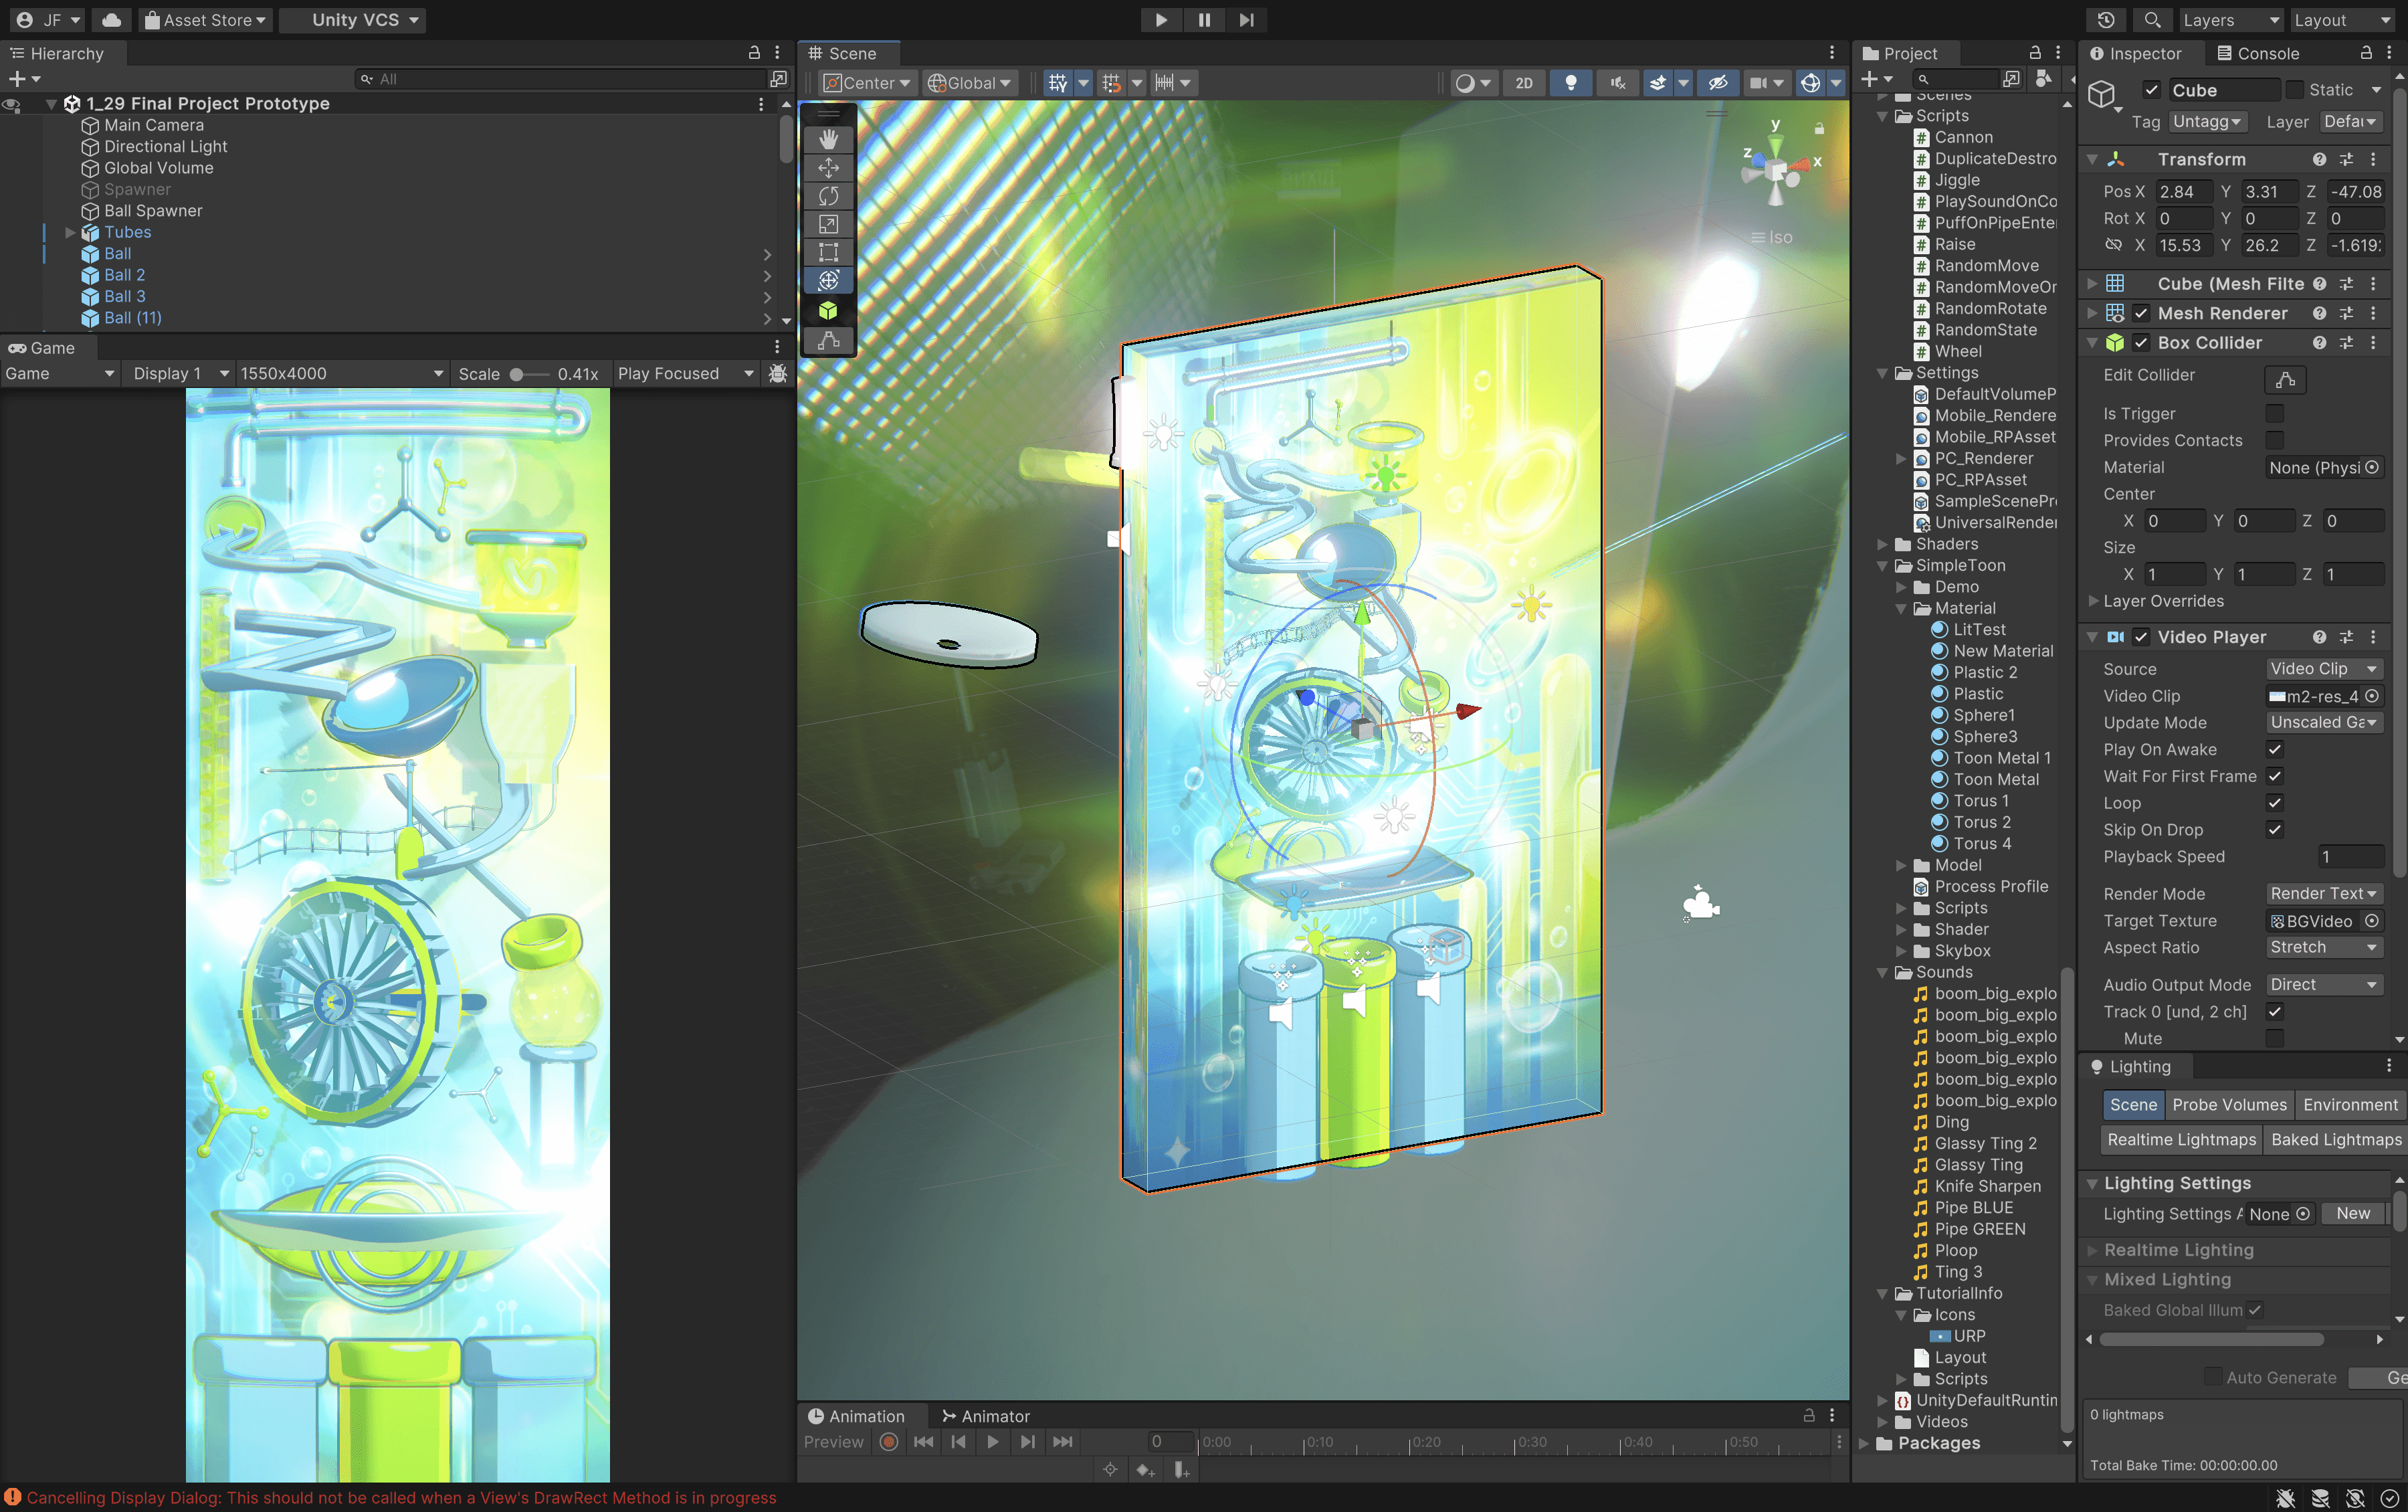Select the Rect transform tool

click(x=827, y=252)
